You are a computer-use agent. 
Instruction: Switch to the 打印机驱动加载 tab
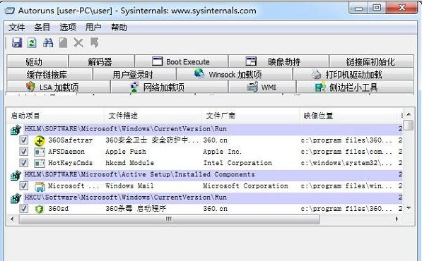[353, 74]
